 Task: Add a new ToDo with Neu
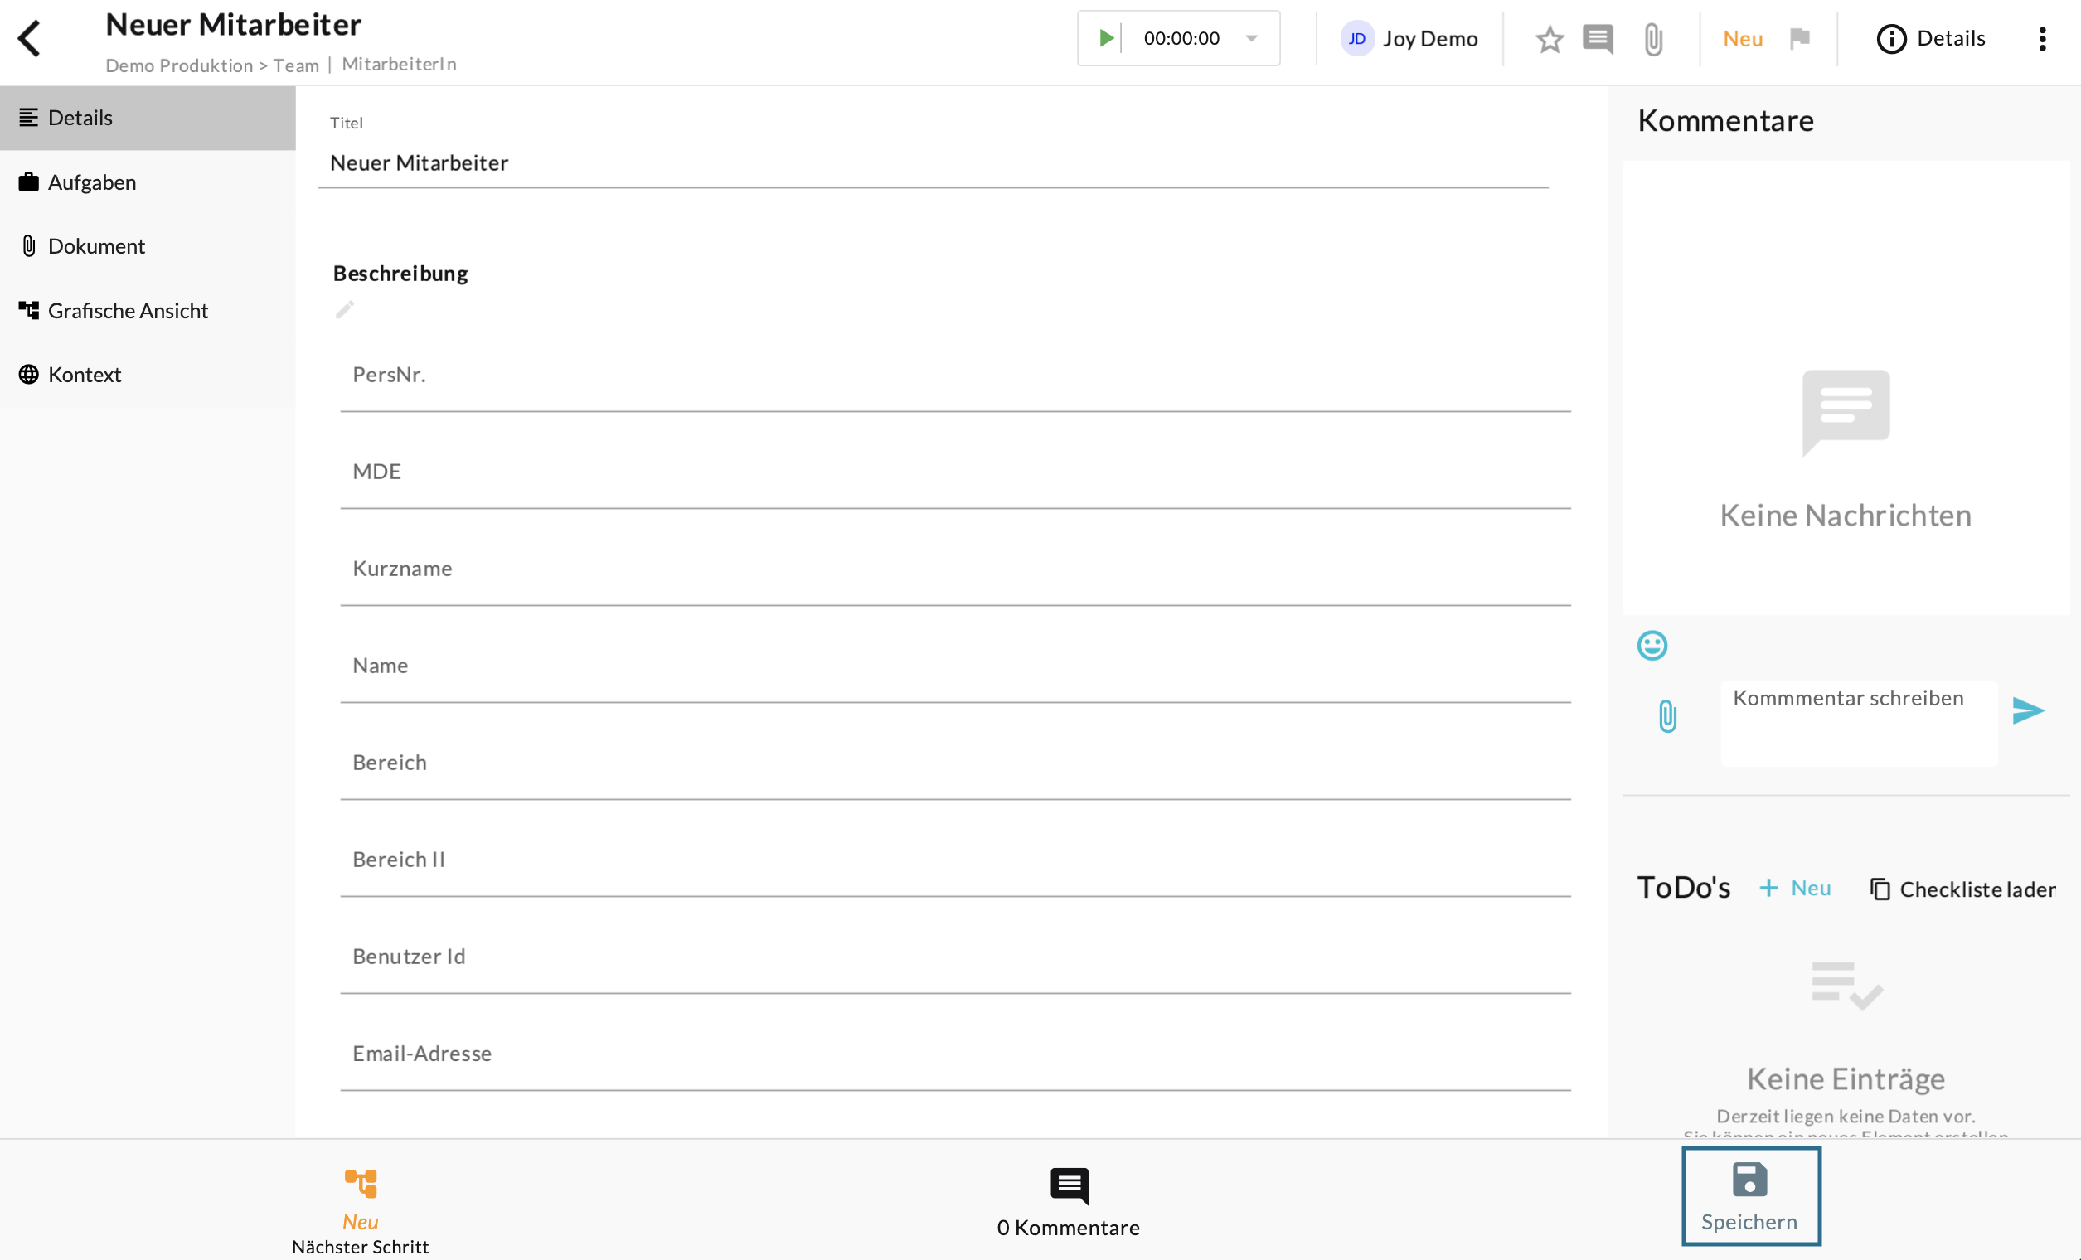click(1796, 889)
